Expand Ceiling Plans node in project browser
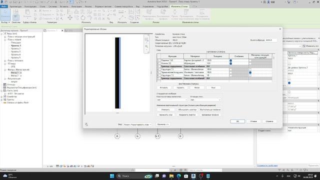 5,60
